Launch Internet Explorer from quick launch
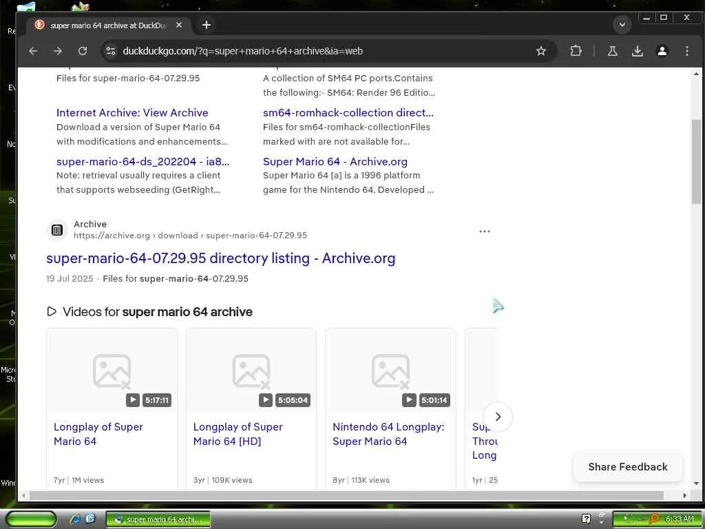 (75, 519)
